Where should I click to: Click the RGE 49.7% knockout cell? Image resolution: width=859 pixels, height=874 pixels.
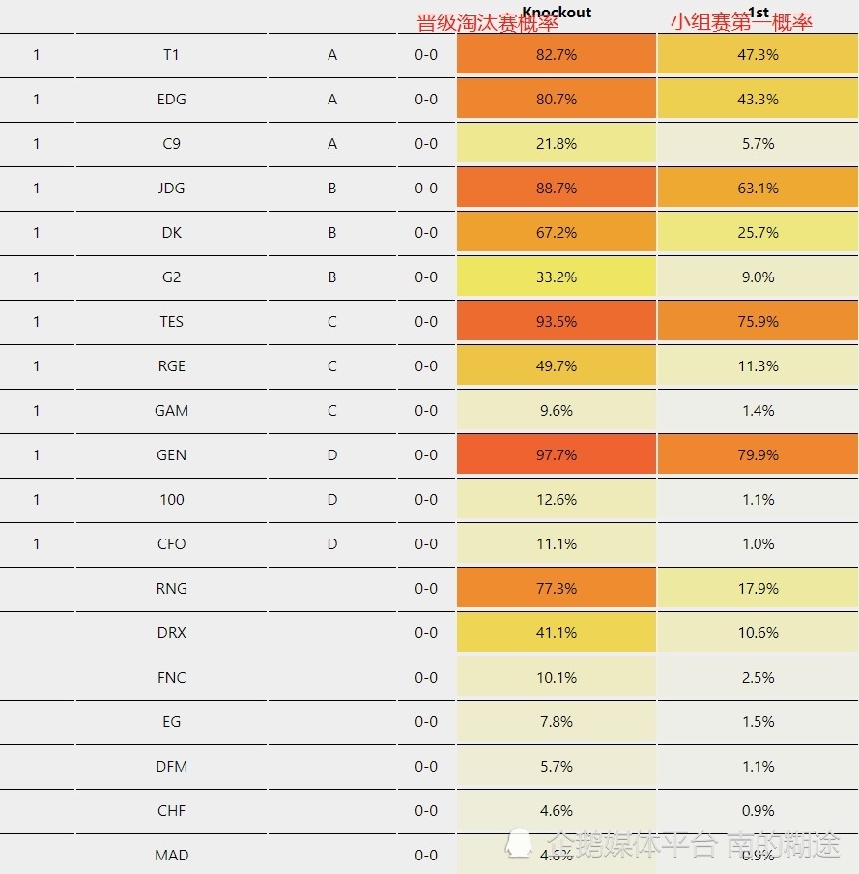click(557, 366)
